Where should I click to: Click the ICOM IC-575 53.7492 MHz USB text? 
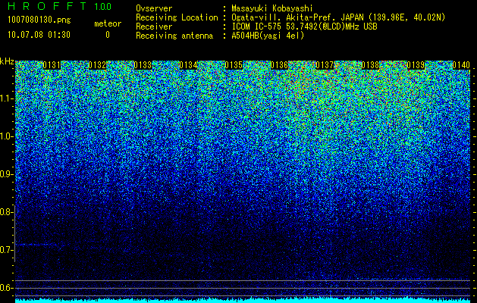coord(304,27)
